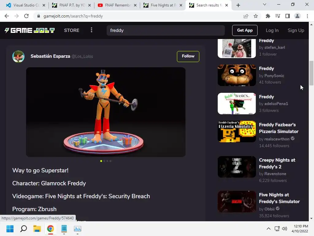Select the second image carousel dot

click(104, 161)
